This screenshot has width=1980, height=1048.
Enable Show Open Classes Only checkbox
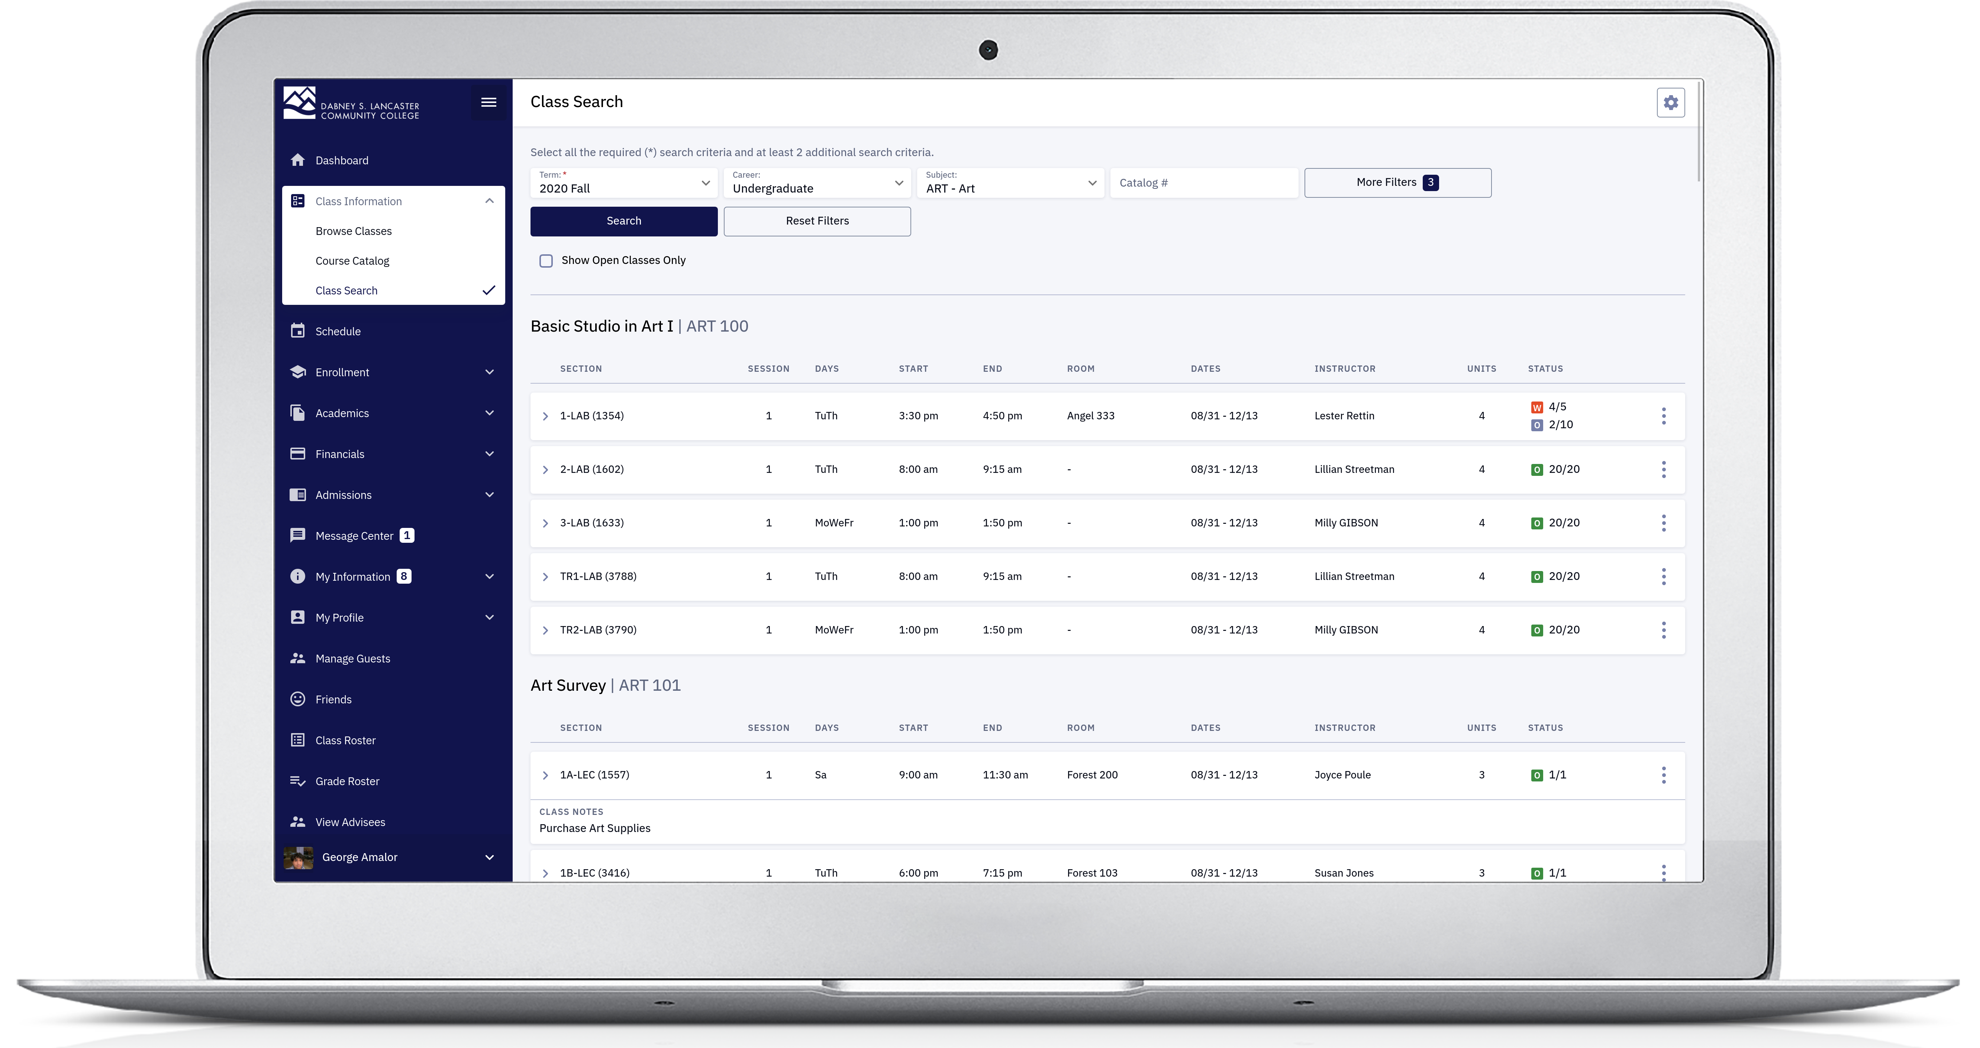tap(546, 261)
